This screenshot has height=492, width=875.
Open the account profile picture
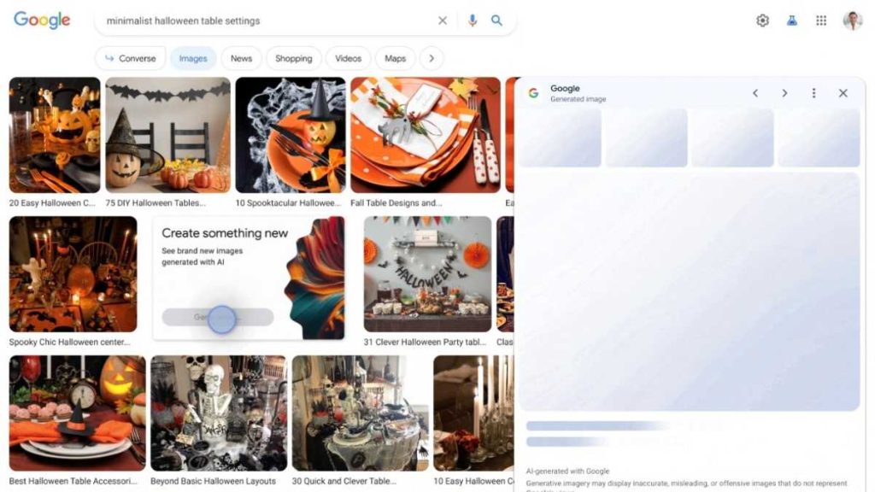(x=852, y=20)
